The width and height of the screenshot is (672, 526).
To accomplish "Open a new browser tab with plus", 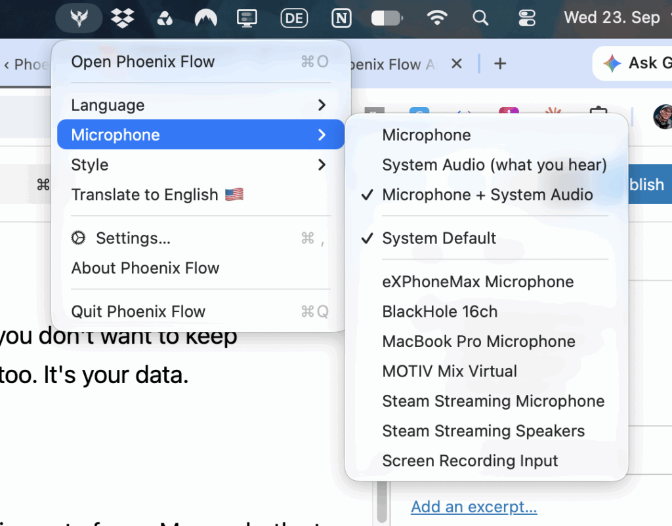I will [500, 64].
